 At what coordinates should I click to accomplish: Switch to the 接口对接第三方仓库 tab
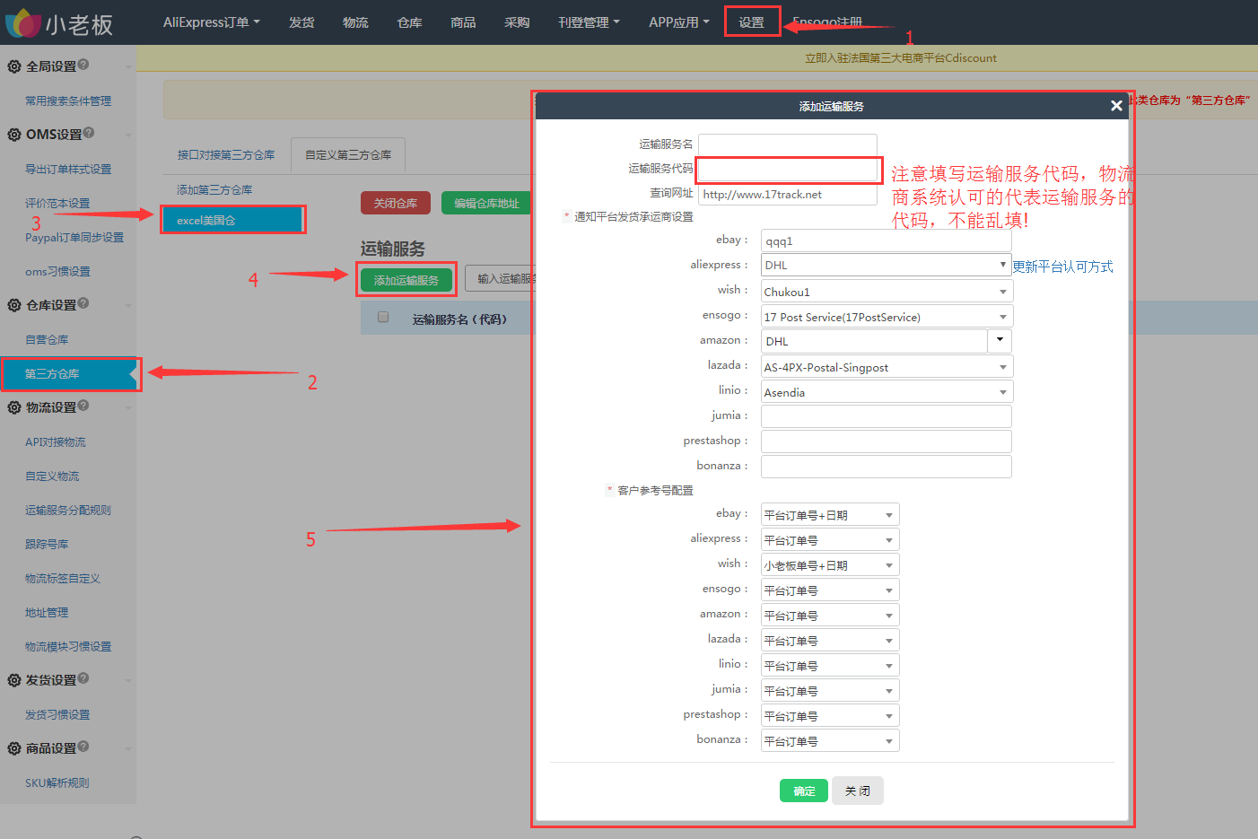tap(226, 155)
